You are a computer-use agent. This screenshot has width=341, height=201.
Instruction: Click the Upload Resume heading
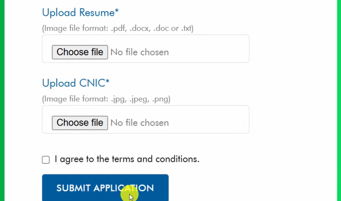coord(78,13)
